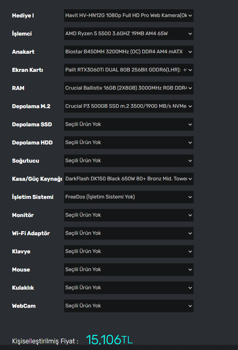Choose a Mouse from the dropdown
Viewport: 238px width, 350px height.
[128, 270]
